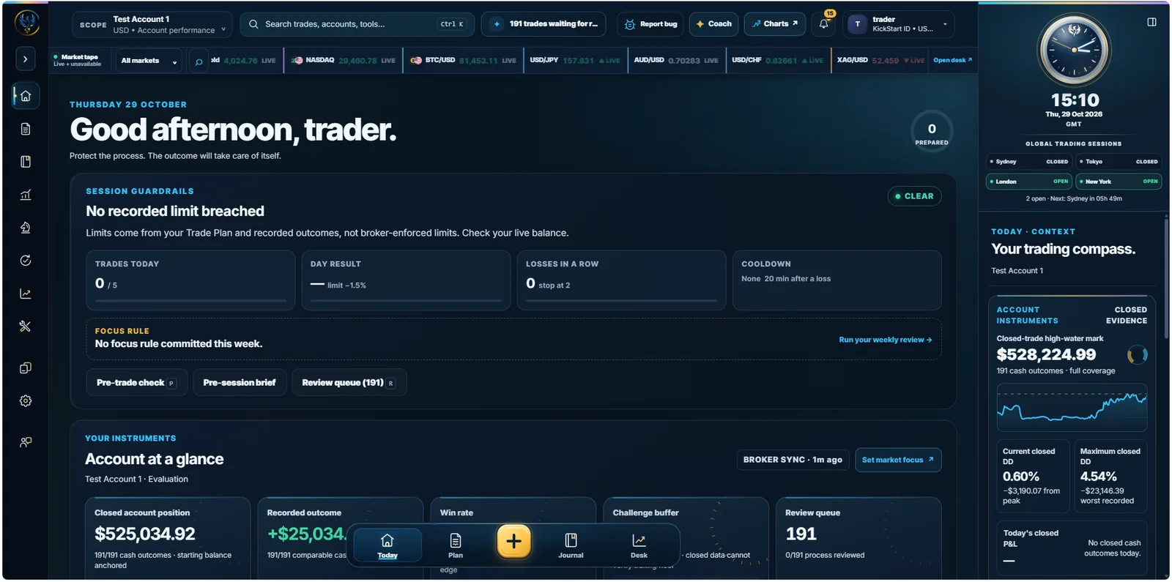Click the phoenix logo at top left
Screen dimensions: 1172x582
tap(27, 23)
